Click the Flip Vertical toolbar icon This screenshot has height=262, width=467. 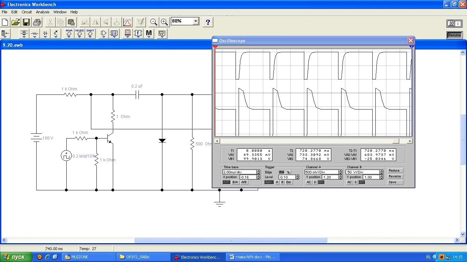[106, 22]
